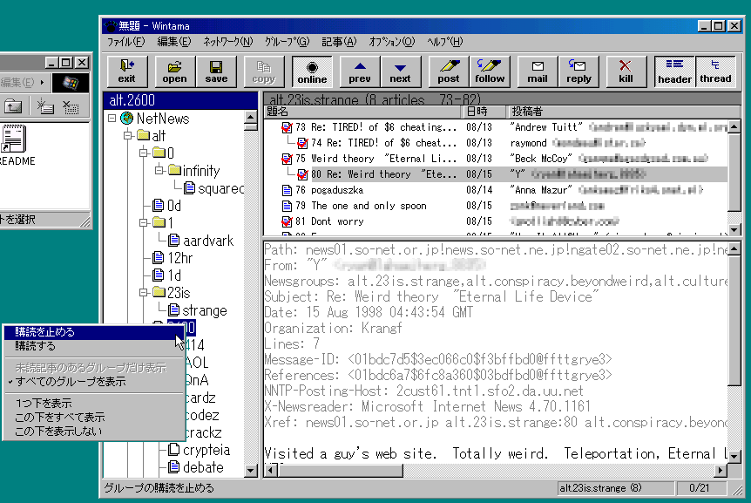Choose この下を表示しない in context menu
The height and width of the screenshot is (503, 751).
[94, 432]
